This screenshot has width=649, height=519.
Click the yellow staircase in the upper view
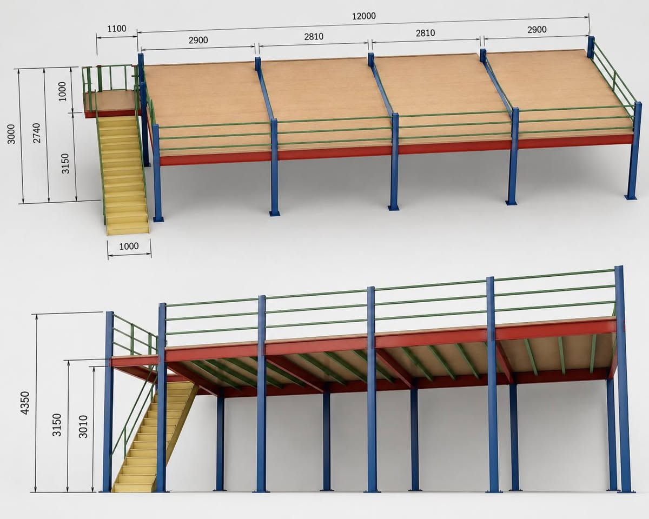tap(123, 174)
